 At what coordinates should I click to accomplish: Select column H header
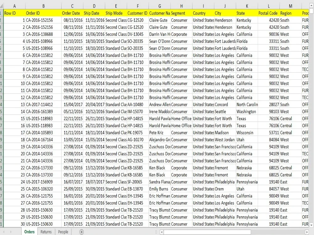click(x=181, y=6)
